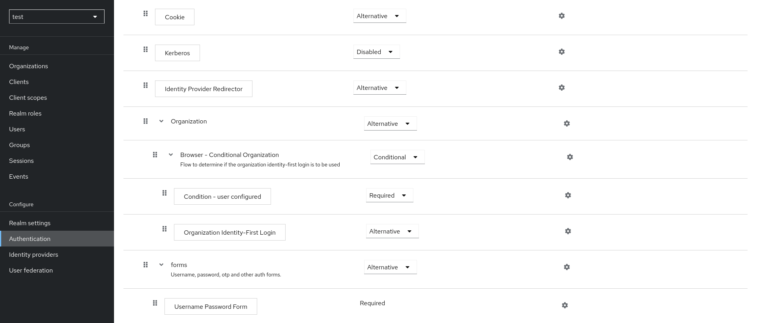Open settings gear for Cookie execution
This screenshot has height=323, width=757.
click(562, 16)
